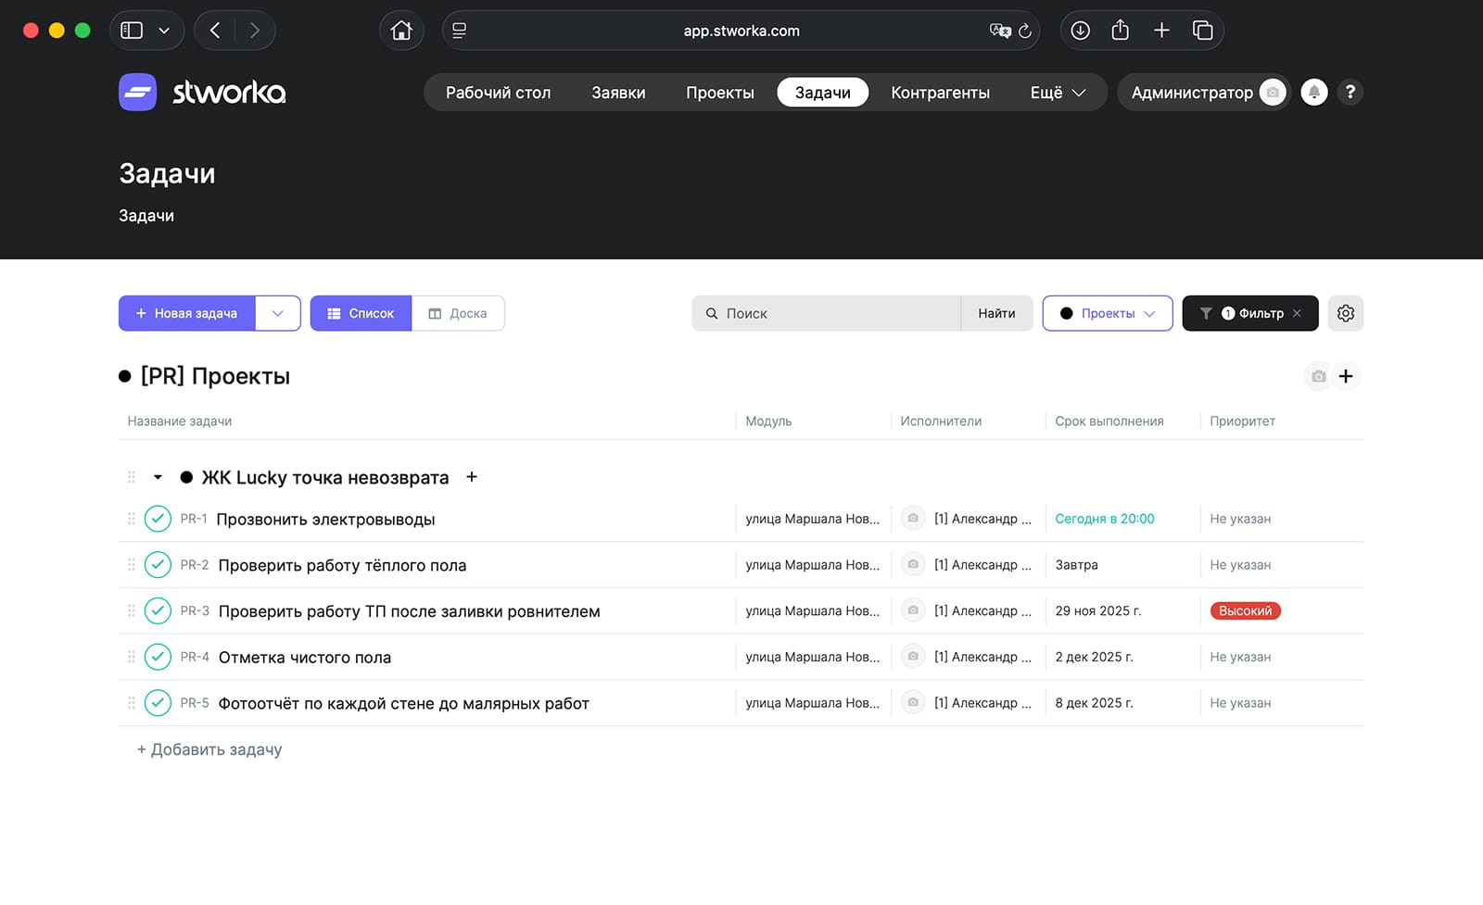Click the Добавить задачу link

tap(209, 749)
